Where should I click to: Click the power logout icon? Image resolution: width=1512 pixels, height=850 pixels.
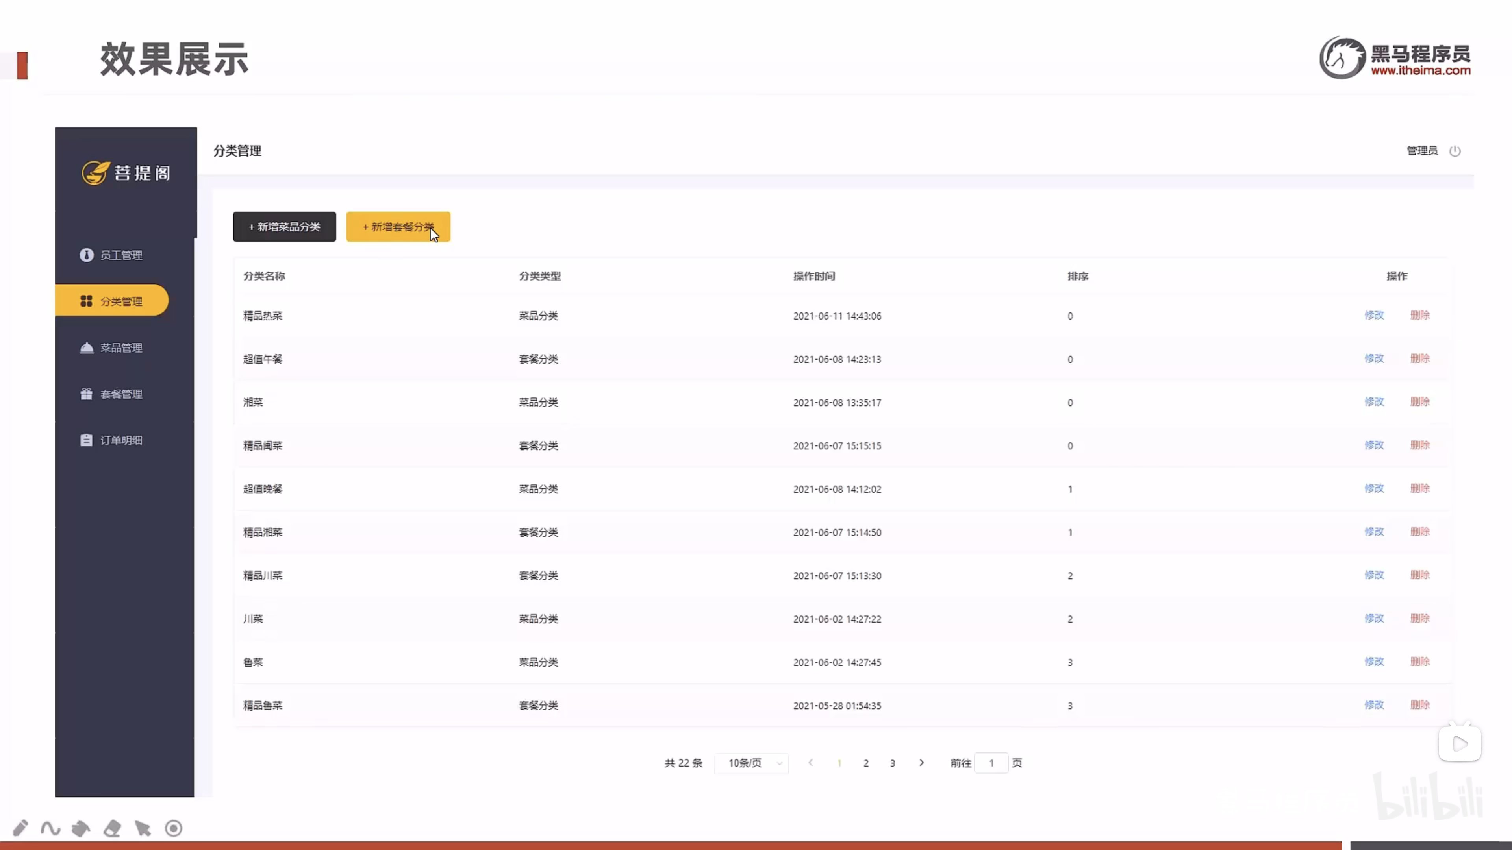pyautogui.click(x=1455, y=151)
